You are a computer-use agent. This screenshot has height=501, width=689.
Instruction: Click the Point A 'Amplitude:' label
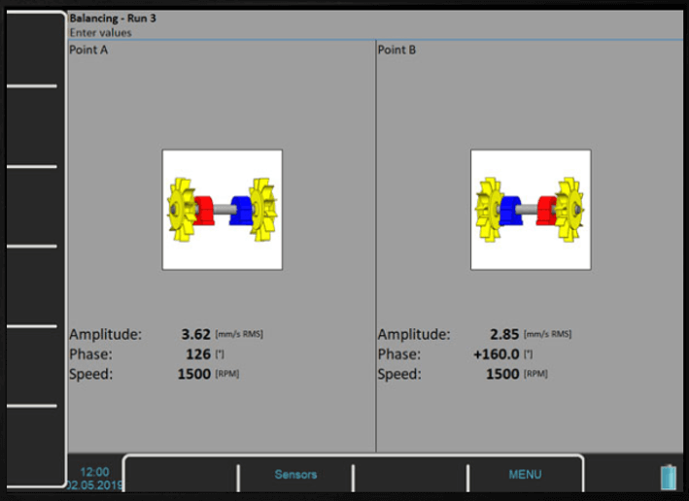click(x=106, y=334)
